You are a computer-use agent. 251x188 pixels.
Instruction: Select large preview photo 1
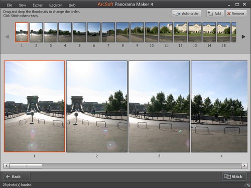click(x=35, y=106)
